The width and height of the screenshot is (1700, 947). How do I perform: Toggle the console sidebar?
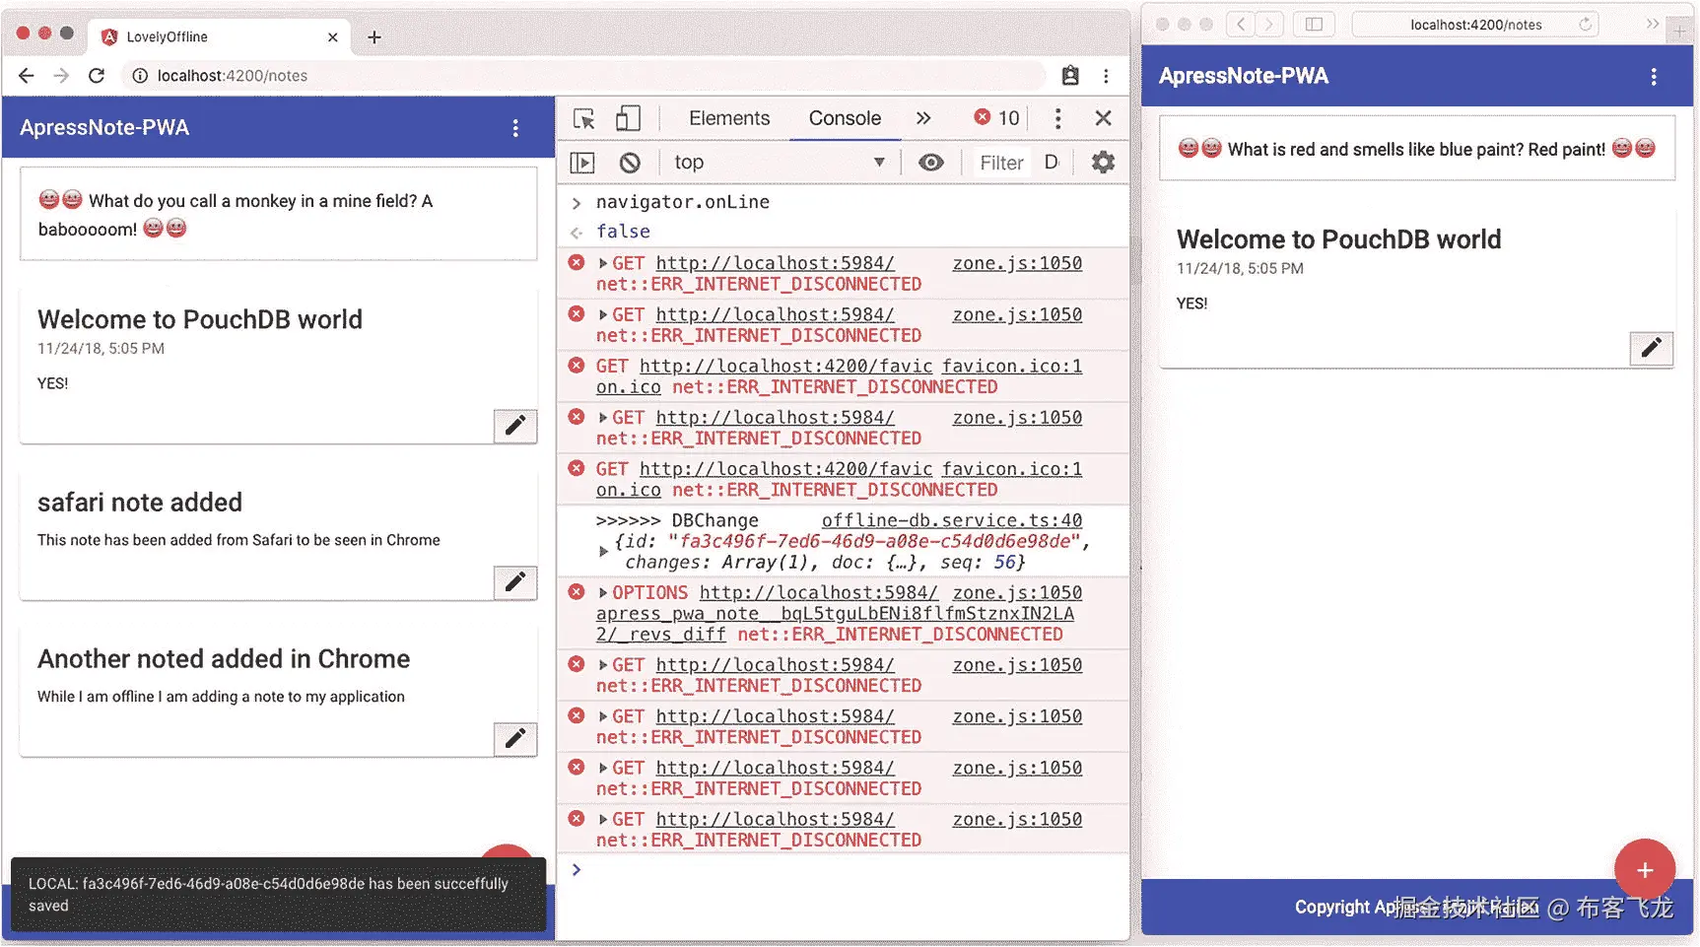pos(582,163)
